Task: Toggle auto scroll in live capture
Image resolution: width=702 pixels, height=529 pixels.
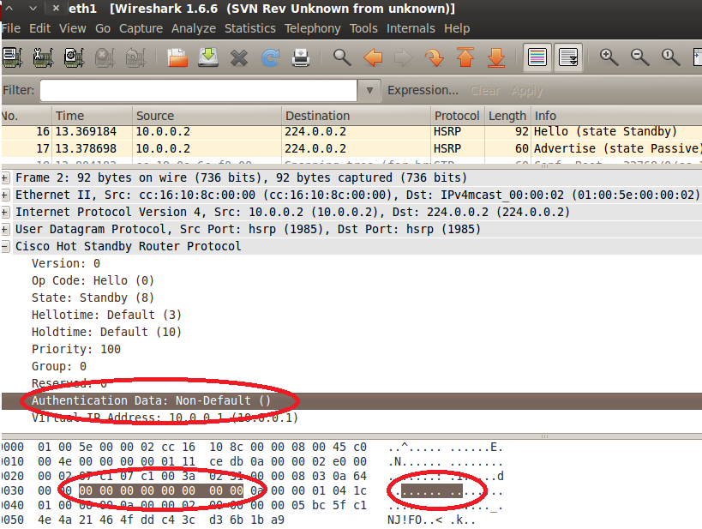Action: (x=568, y=57)
